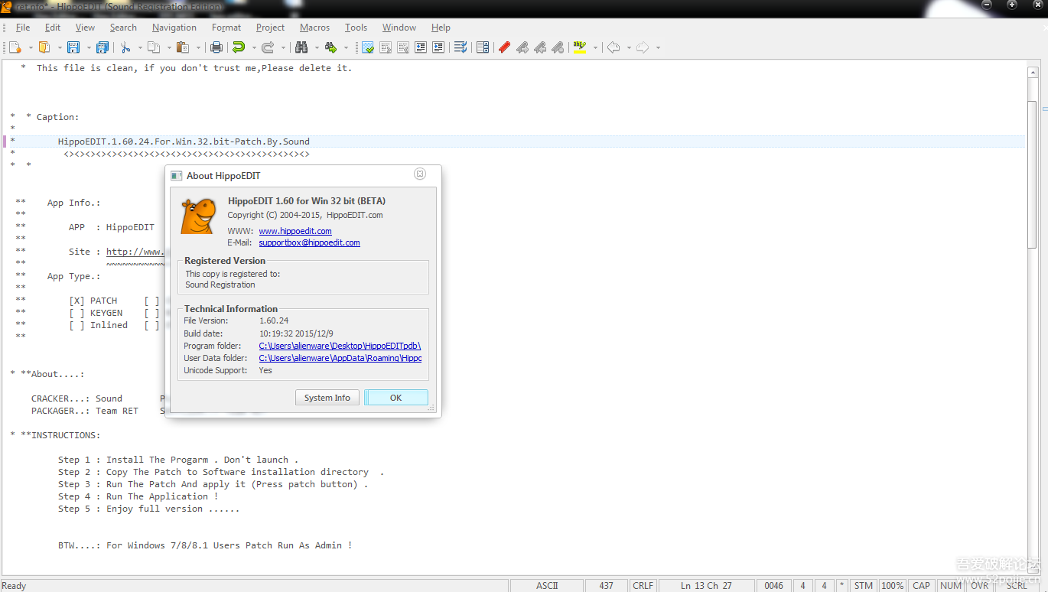
Task: Expand the Paste dropdown arrow
Action: (198, 47)
